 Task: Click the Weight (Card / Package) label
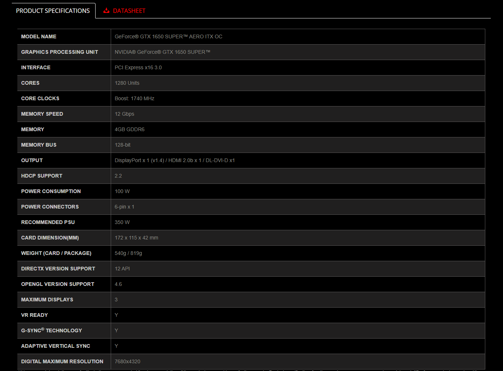(56, 253)
